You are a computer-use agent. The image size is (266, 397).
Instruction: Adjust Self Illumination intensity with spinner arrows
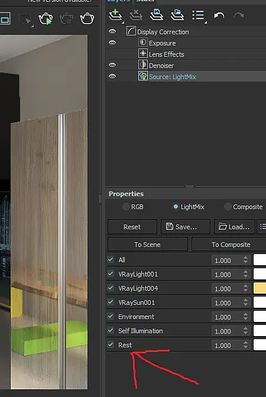click(246, 331)
